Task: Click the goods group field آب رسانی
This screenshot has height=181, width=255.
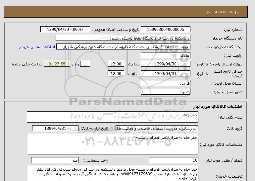Action: click(157, 128)
